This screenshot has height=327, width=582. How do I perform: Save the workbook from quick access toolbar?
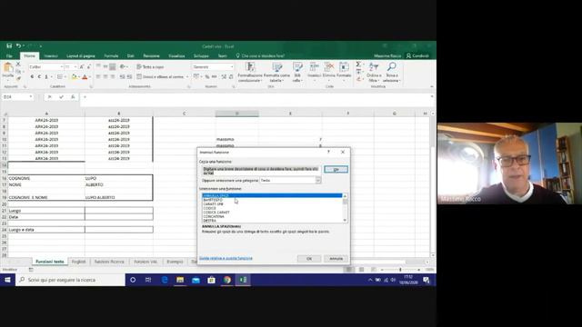pos(9,46)
